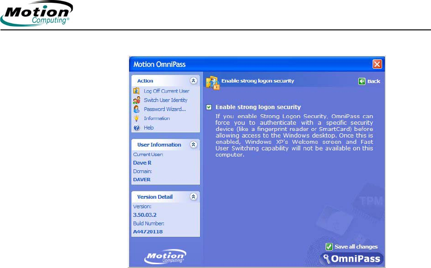This screenshot has width=431, height=268.
Task: Click the bold Enable strong logon security label
Action: click(258, 107)
